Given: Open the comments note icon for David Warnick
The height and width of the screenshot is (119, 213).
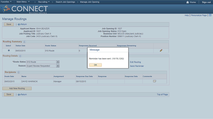Looking at the screenshot, I should [154, 81].
